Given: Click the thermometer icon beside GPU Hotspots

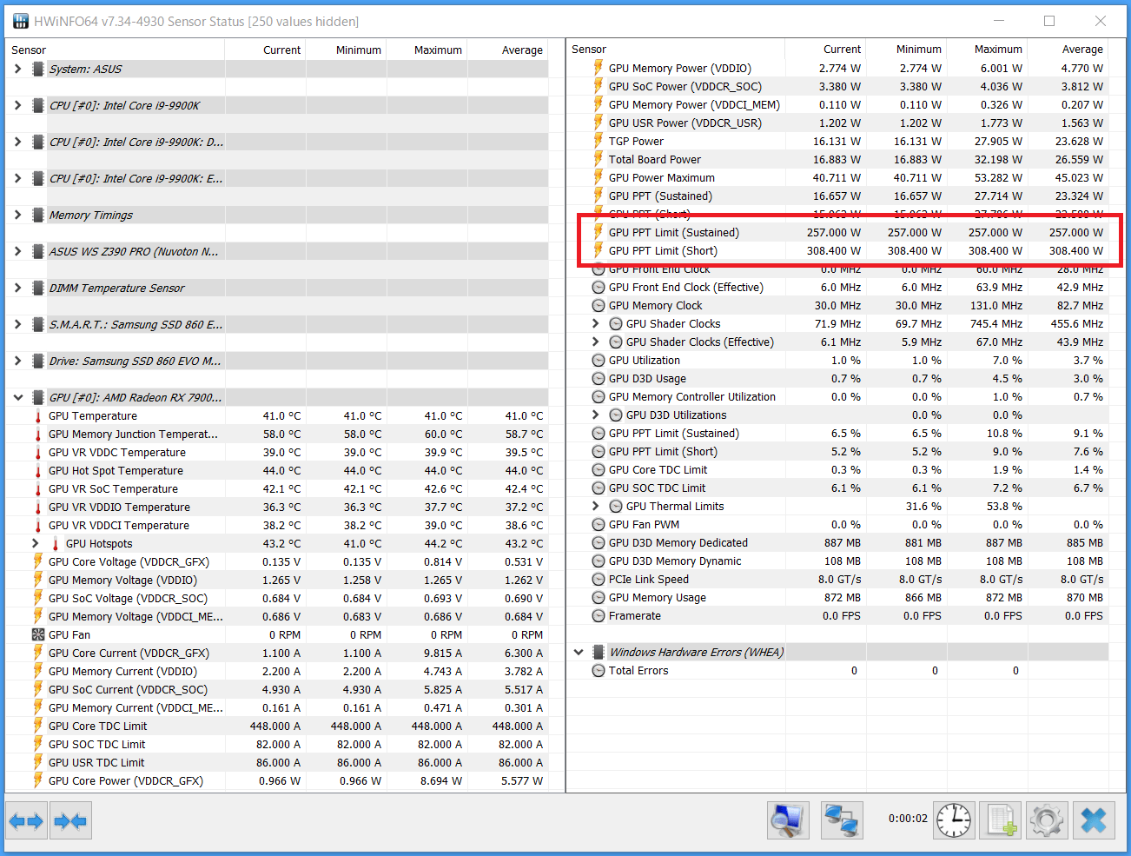Looking at the screenshot, I should coord(56,543).
